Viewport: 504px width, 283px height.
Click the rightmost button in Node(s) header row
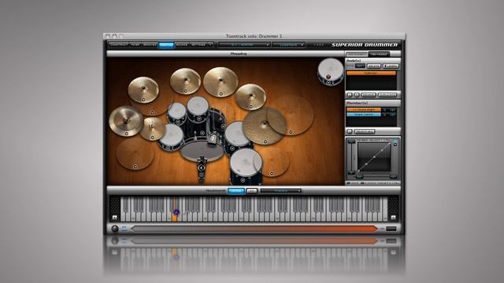(391, 66)
